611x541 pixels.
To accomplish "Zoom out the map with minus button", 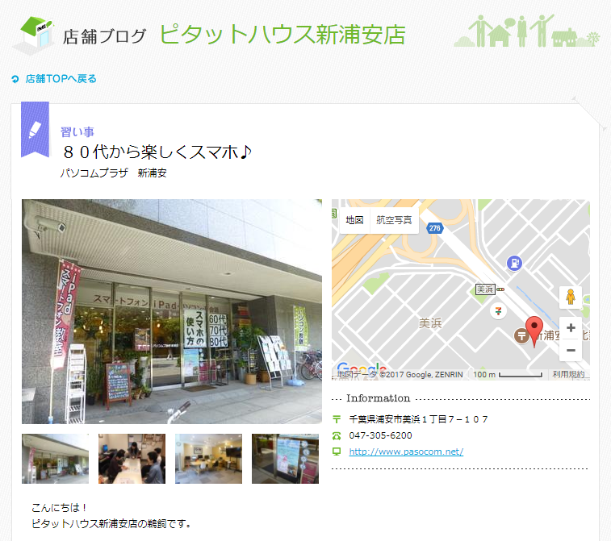I will [571, 350].
